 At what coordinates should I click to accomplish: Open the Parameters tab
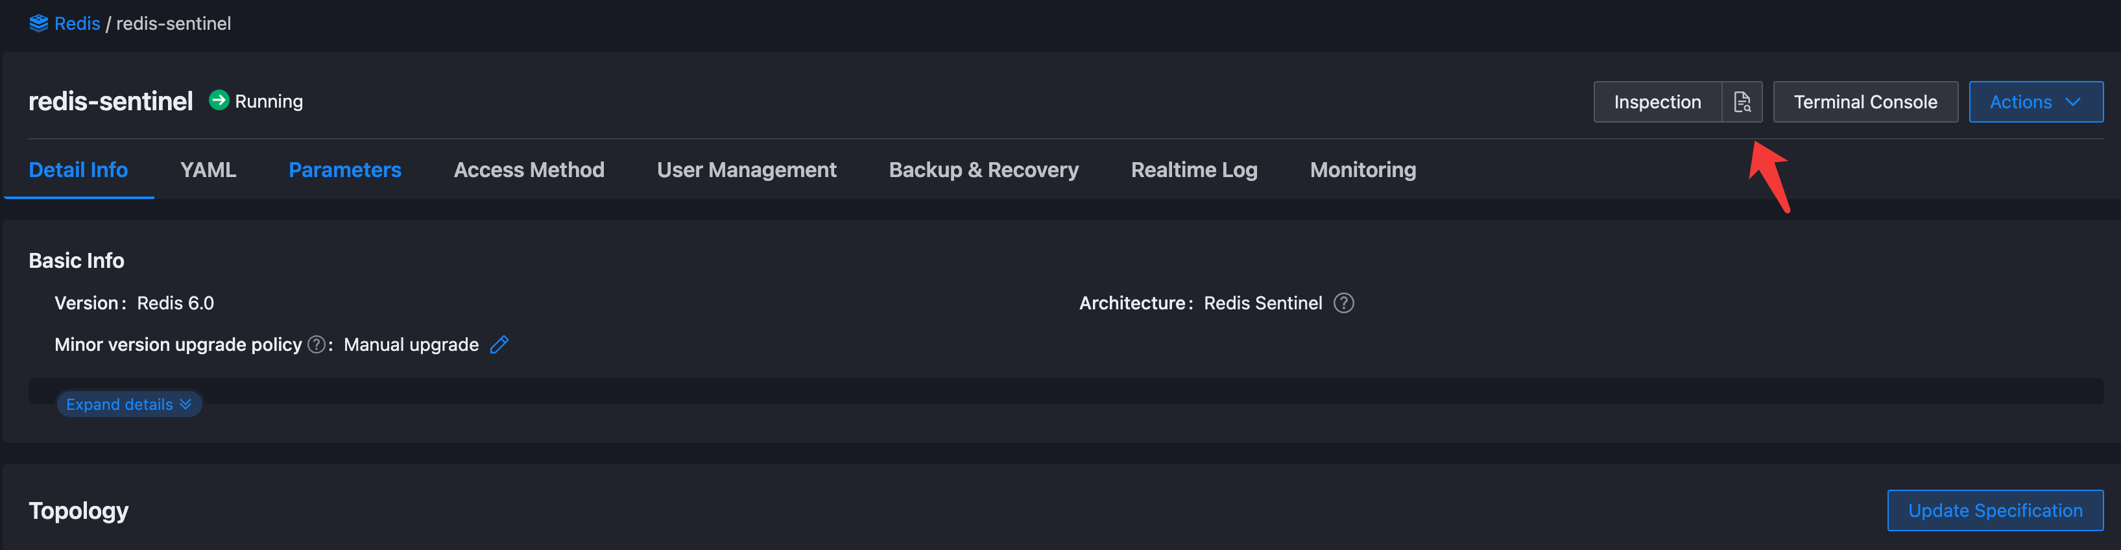pyautogui.click(x=345, y=170)
